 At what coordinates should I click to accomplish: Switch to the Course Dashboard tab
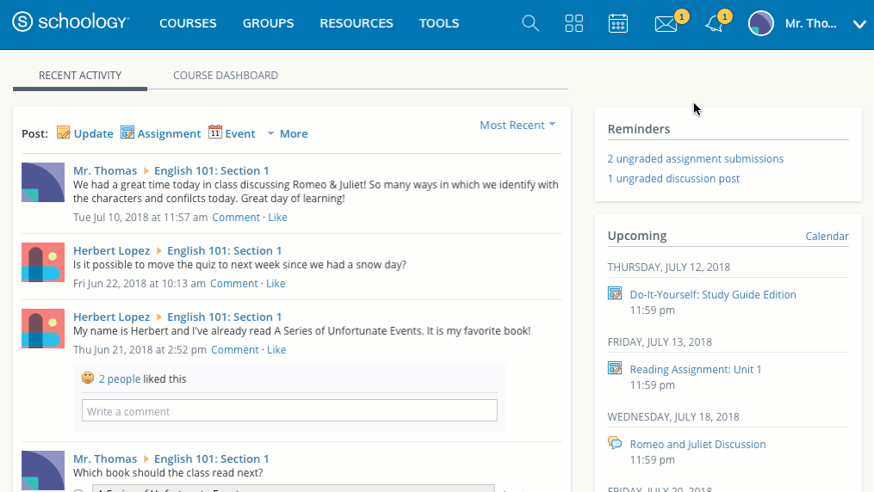click(x=226, y=76)
